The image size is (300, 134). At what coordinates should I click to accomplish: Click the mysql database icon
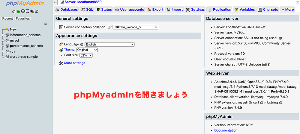coord(7,40)
